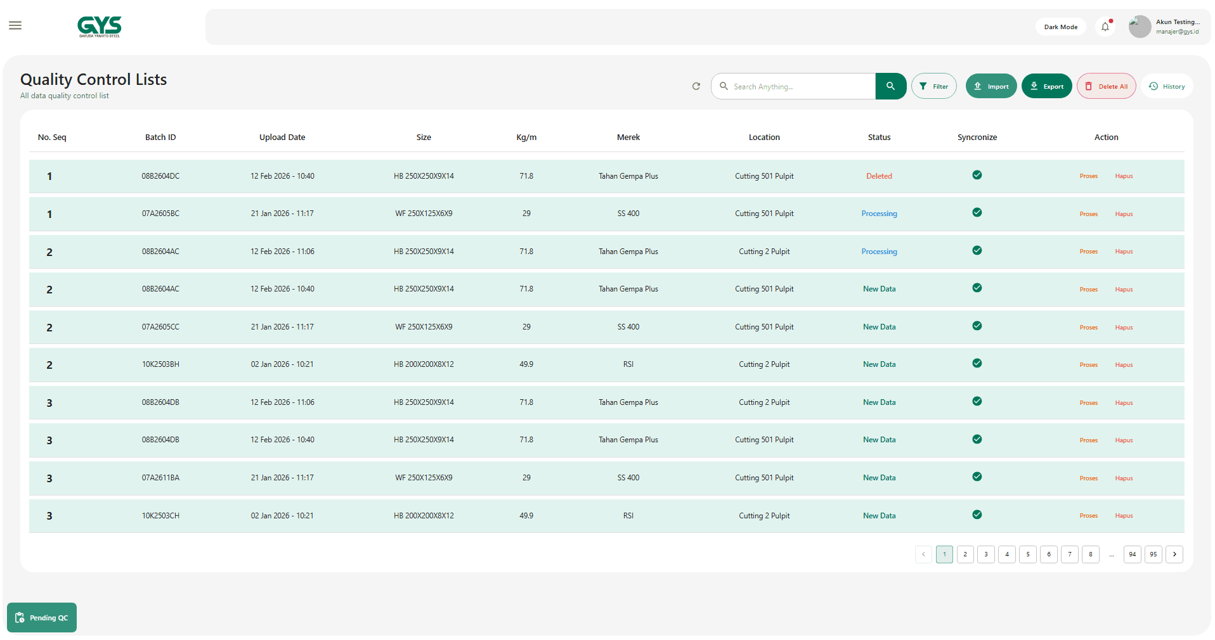Click the GYS logo

100,27
